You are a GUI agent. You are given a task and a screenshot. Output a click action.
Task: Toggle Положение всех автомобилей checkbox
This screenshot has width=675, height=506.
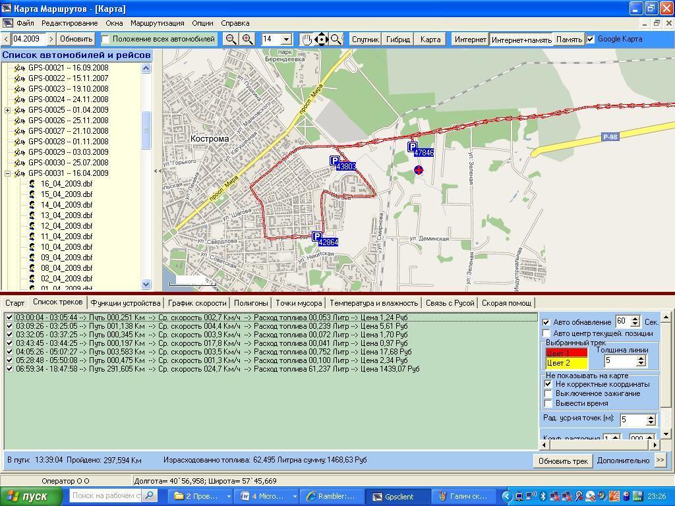[x=105, y=40]
